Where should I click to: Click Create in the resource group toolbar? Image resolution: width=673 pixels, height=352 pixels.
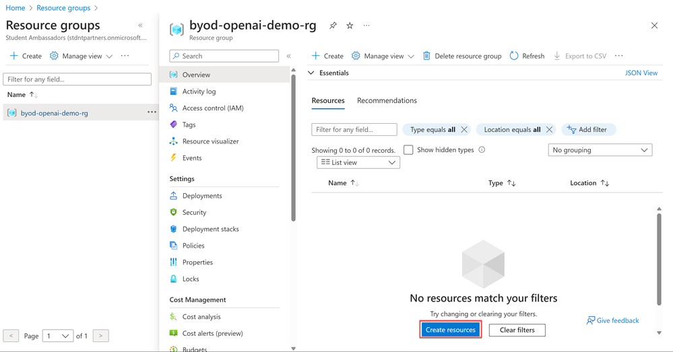[x=327, y=56]
